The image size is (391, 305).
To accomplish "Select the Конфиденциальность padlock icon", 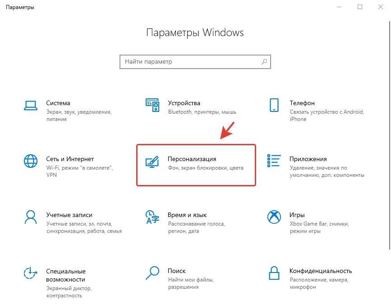I will (274, 273).
